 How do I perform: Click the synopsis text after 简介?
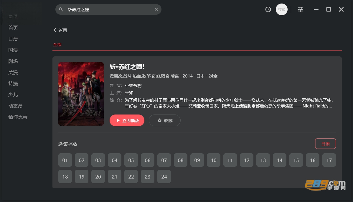[229, 103]
